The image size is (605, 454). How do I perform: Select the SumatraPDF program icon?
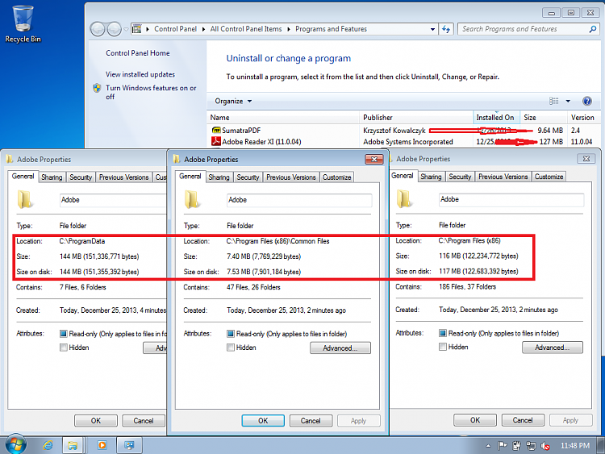216,131
